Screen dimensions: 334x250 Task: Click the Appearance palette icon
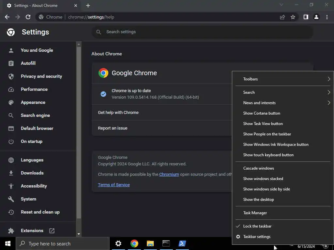coord(11,103)
